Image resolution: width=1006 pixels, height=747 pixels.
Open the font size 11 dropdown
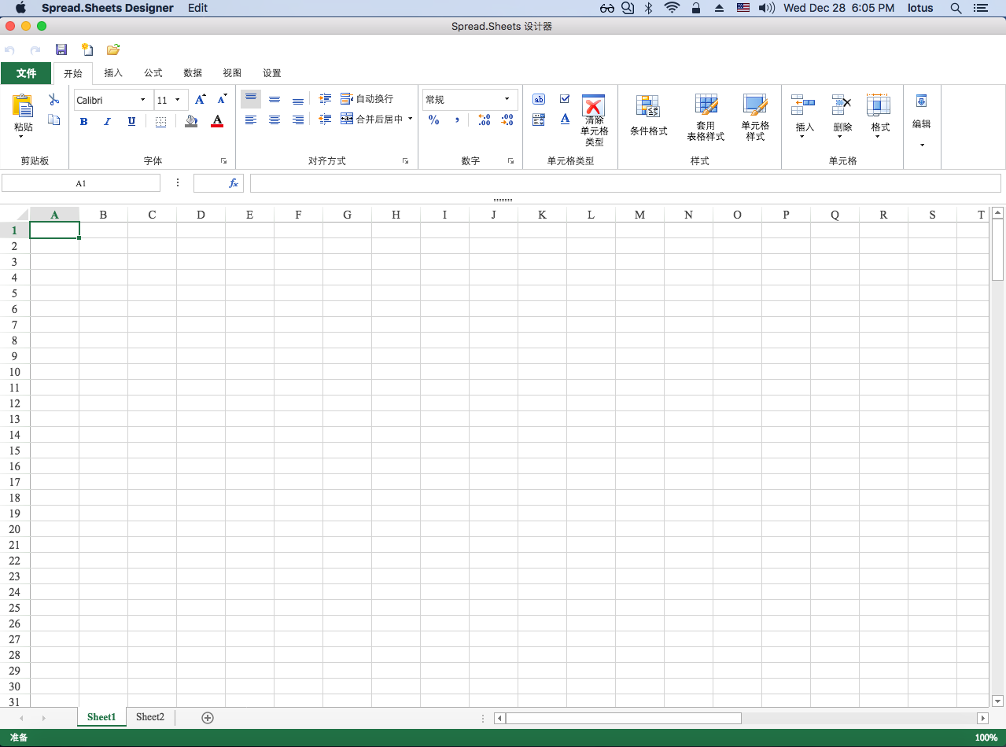(x=177, y=100)
